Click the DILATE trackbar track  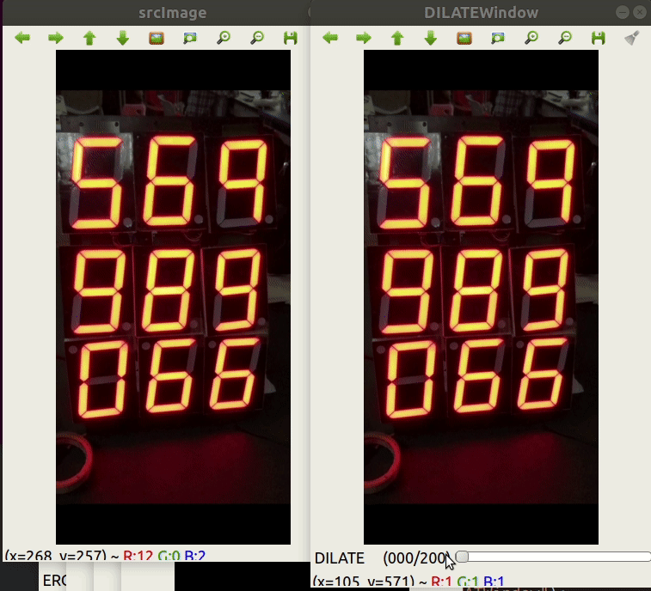(554, 557)
